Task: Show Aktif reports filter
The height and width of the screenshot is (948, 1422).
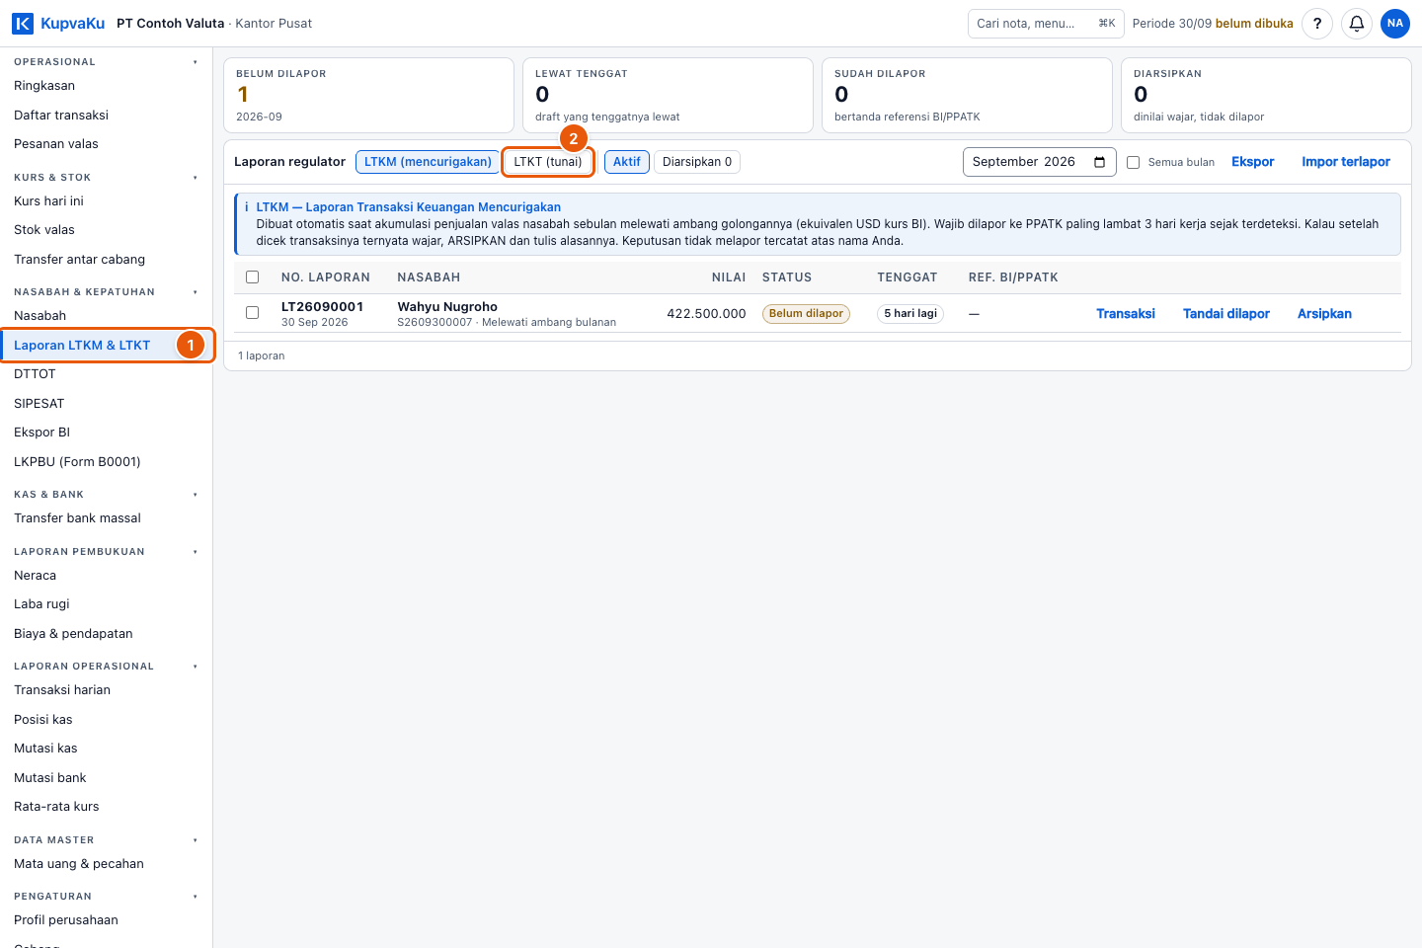Action: [627, 162]
